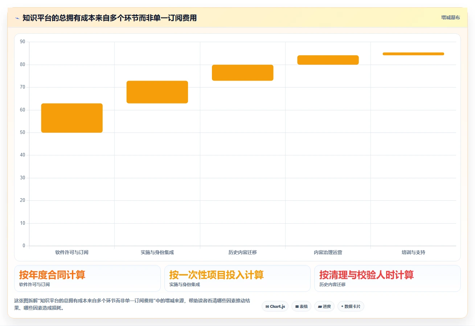Viewport: 475px width, 326px height.
Task: Click the 历史内容迁移 subtitle in the third card
Action: (x=332, y=285)
